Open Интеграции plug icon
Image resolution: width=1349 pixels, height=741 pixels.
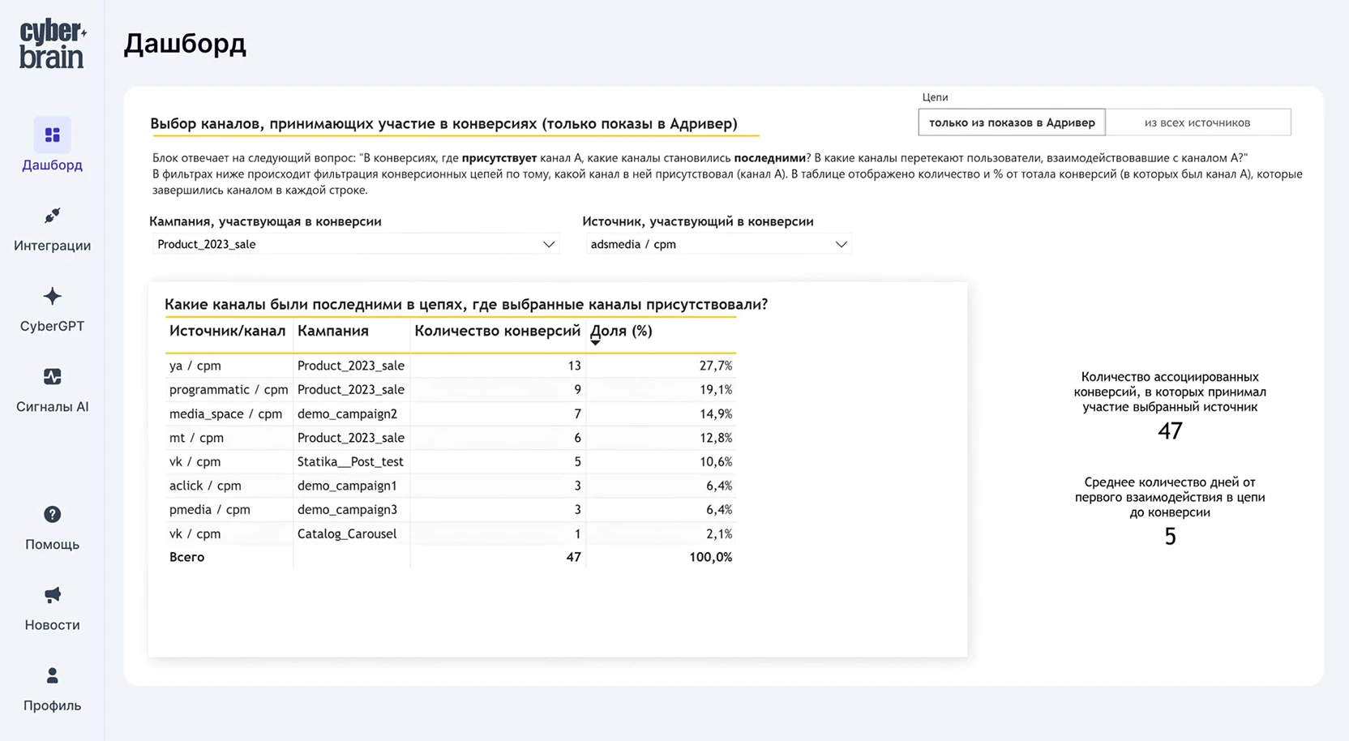click(x=52, y=216)
